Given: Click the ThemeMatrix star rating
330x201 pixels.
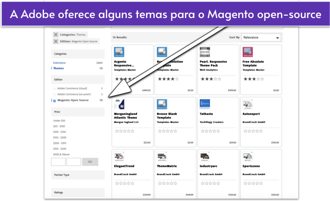Looking at the screenshot, I should coord(167,183).
